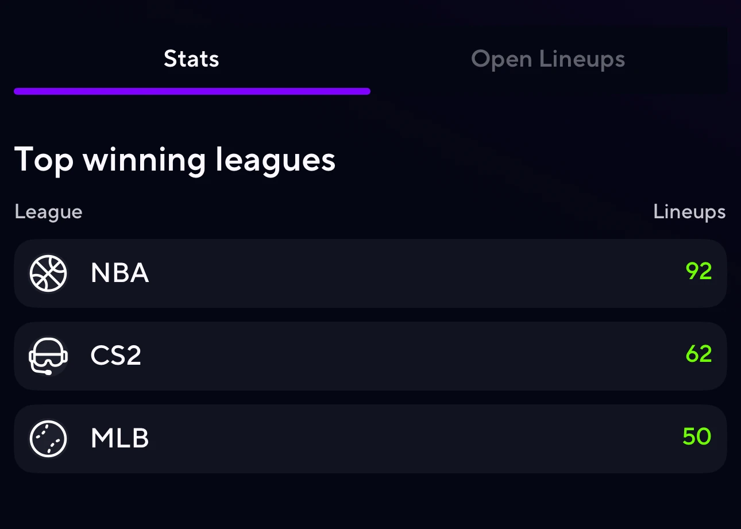
Task: Select the top-ranked league entry
Action: pyautogui.click(x=370, y=273)
